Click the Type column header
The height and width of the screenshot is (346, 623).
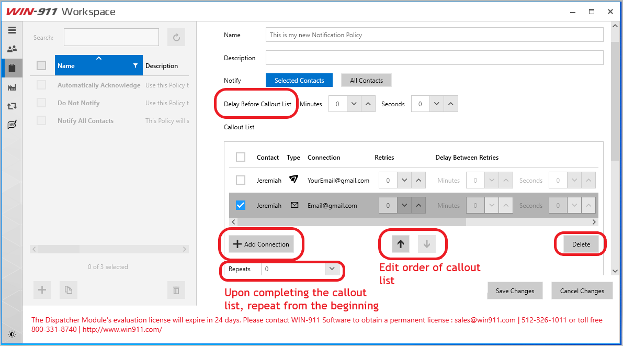coord(293,158)
